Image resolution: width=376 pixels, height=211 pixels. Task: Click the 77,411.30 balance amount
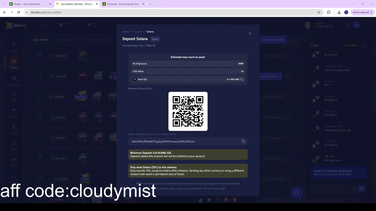coord(322,27)
